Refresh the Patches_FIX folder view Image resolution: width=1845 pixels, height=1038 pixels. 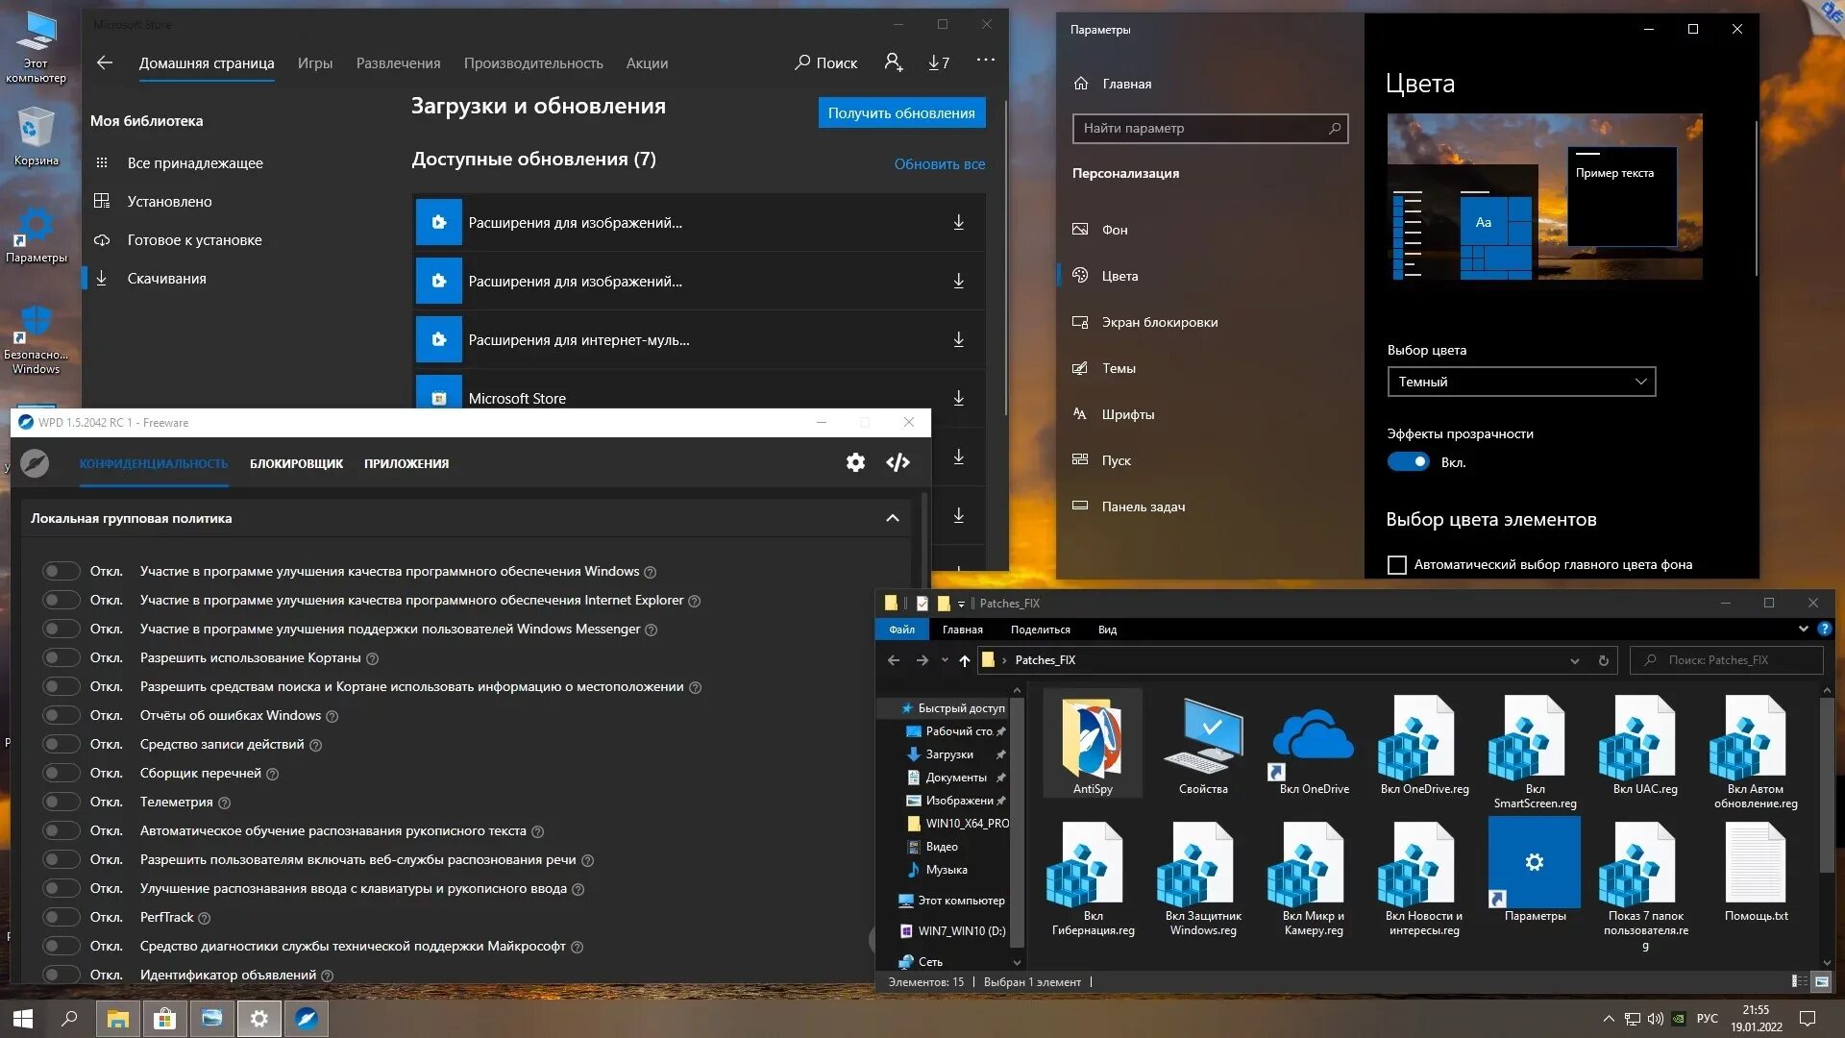[1603, 660]
